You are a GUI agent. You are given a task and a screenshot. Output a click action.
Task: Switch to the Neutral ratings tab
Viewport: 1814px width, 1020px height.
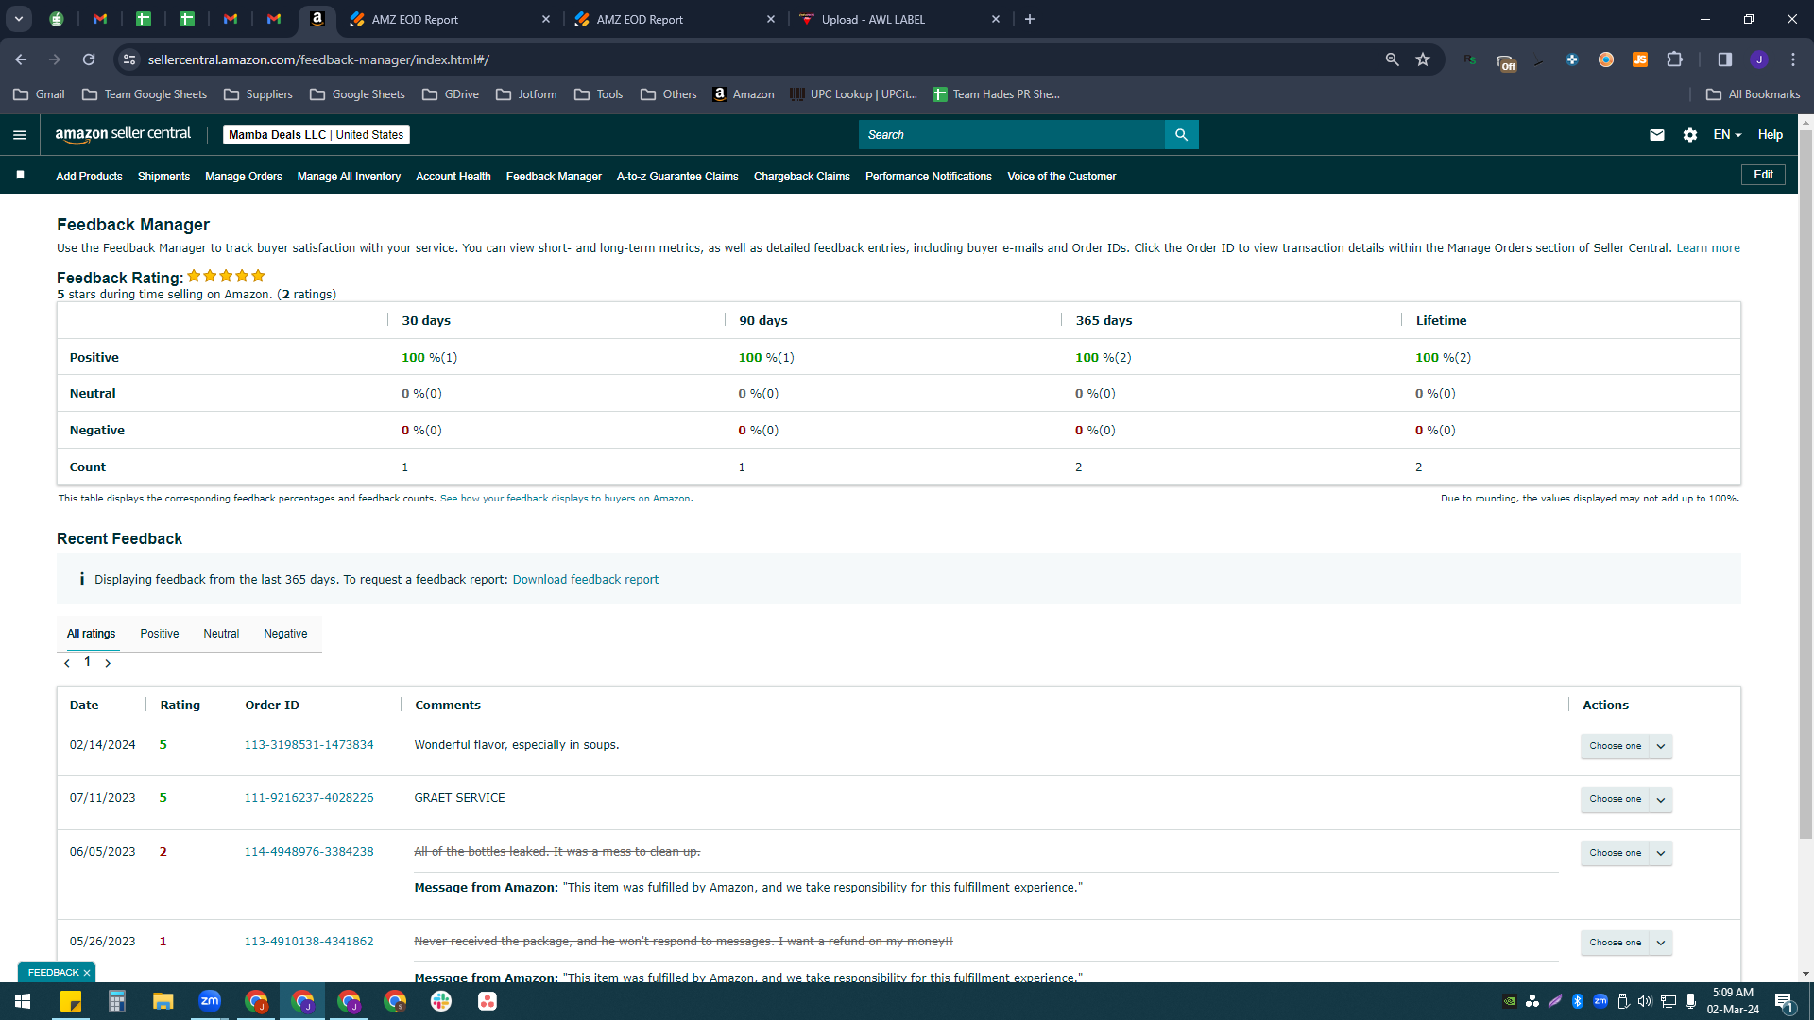[x=221, y=634]
